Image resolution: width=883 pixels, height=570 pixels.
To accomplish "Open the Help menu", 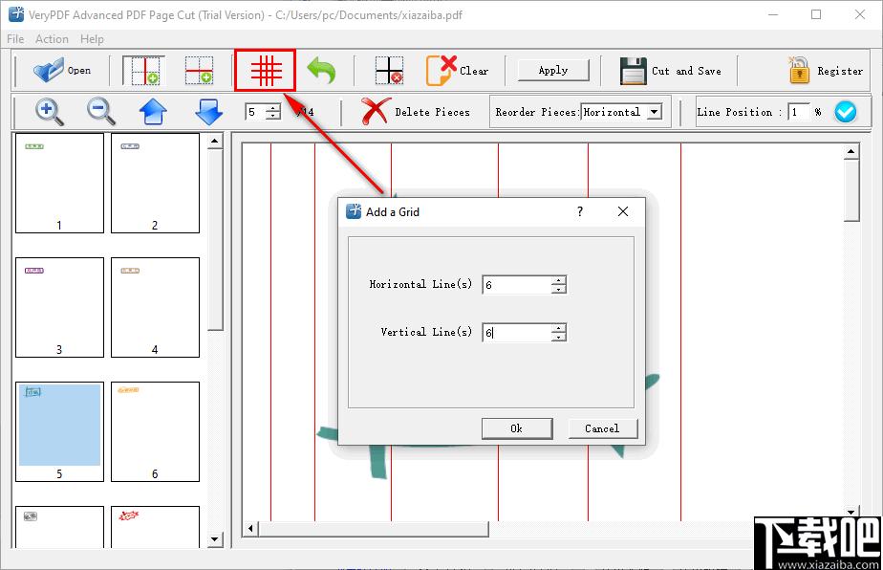I will 92,39.
